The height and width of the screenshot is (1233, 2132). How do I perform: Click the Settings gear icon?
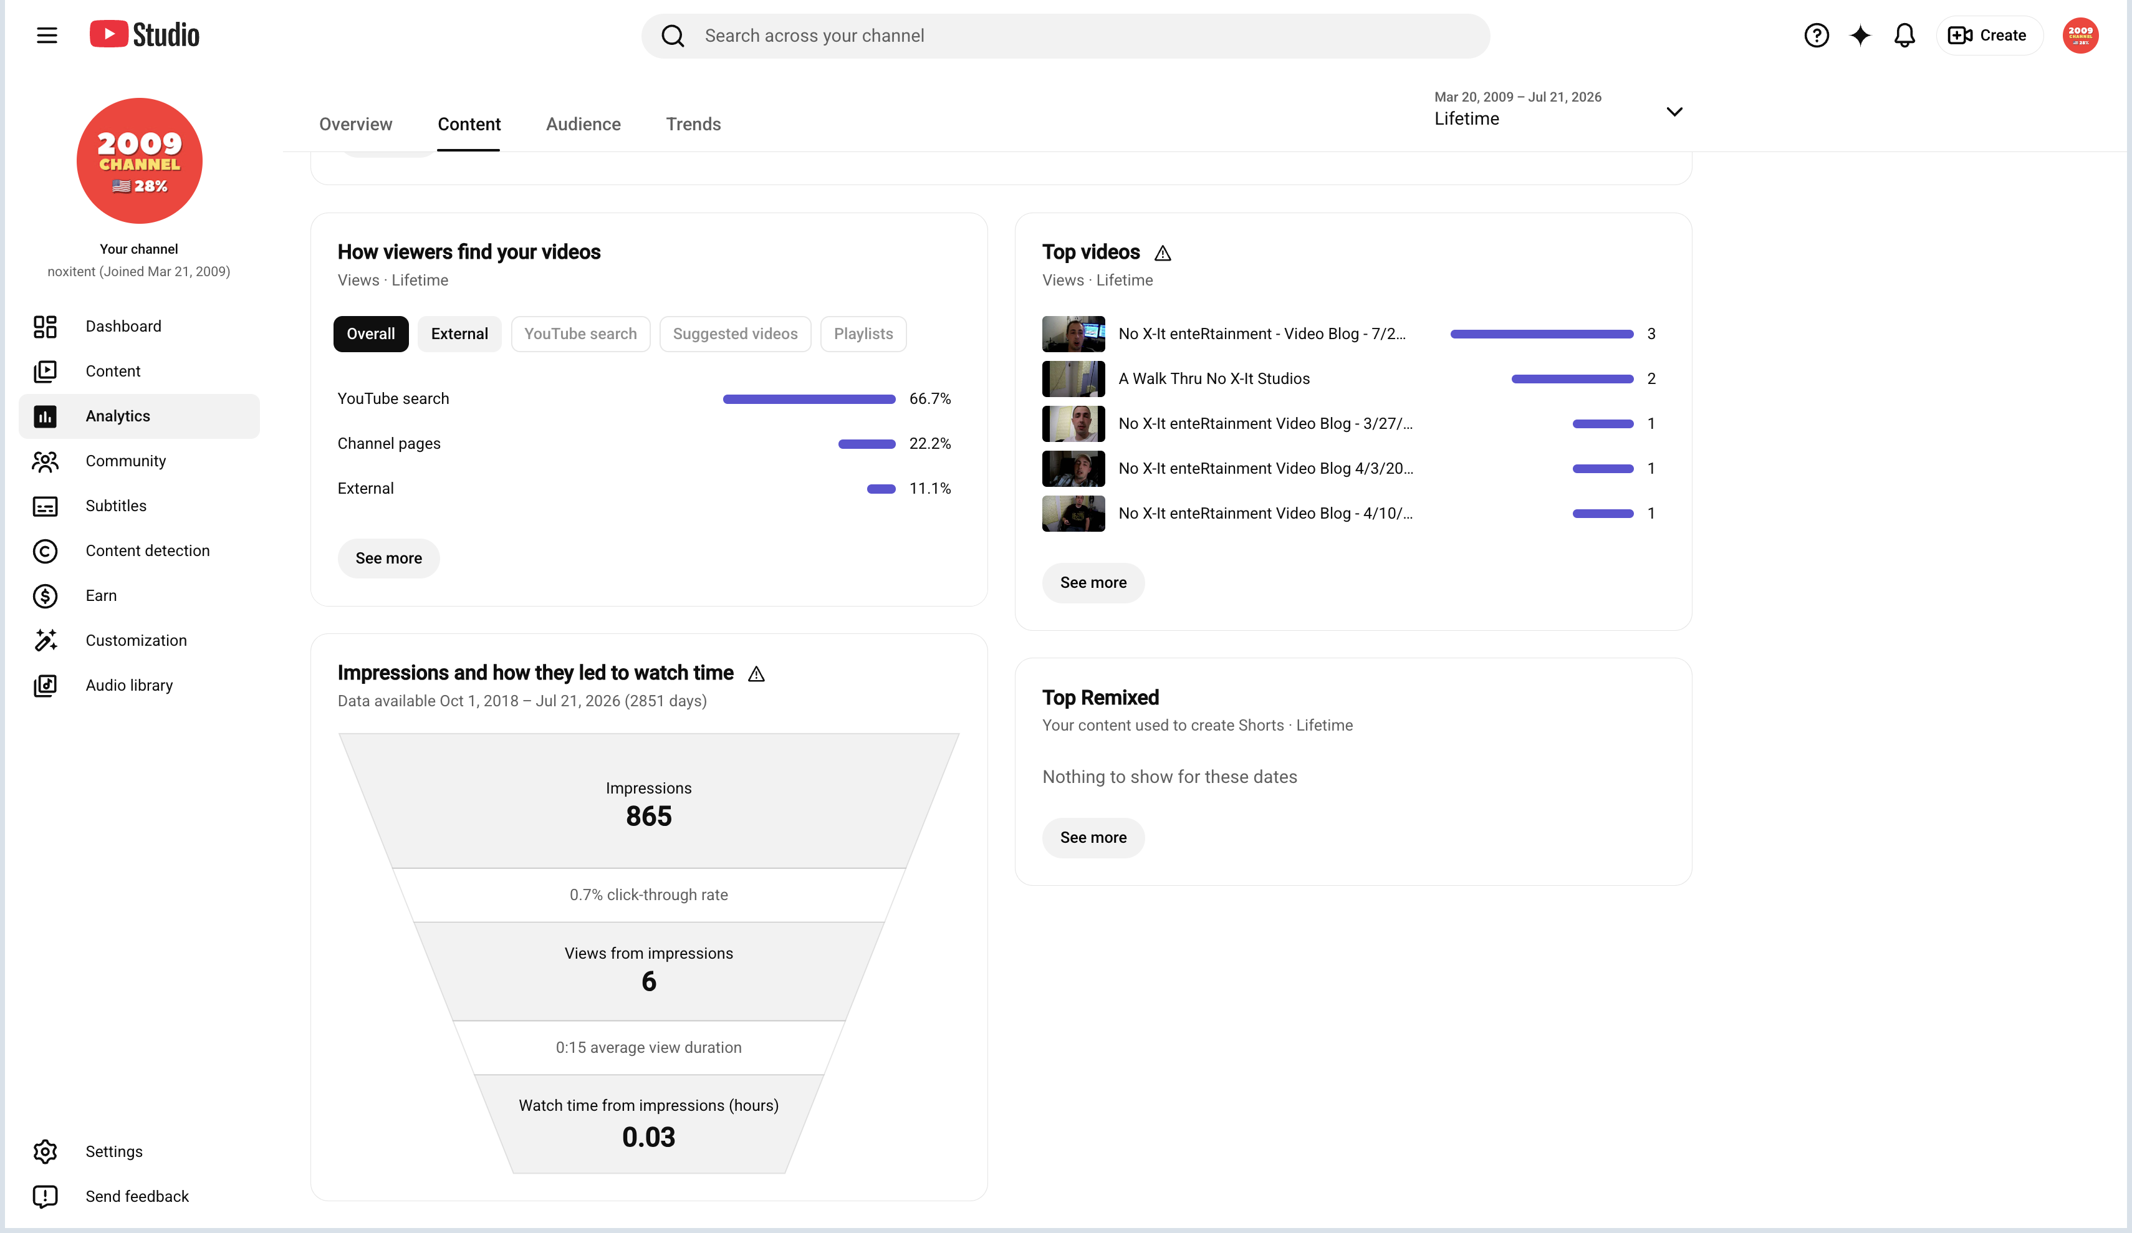click(x=45, y=1152)
